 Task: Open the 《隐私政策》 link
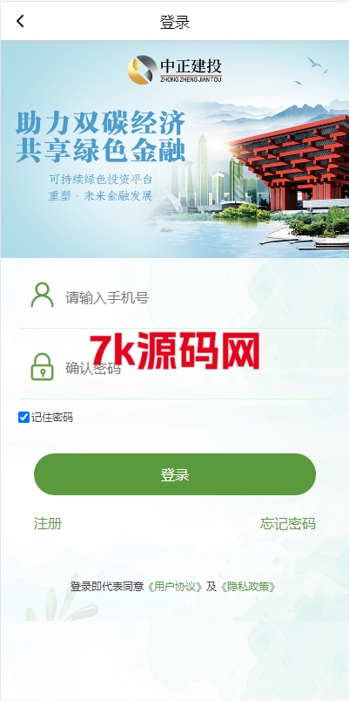(248, 587)
